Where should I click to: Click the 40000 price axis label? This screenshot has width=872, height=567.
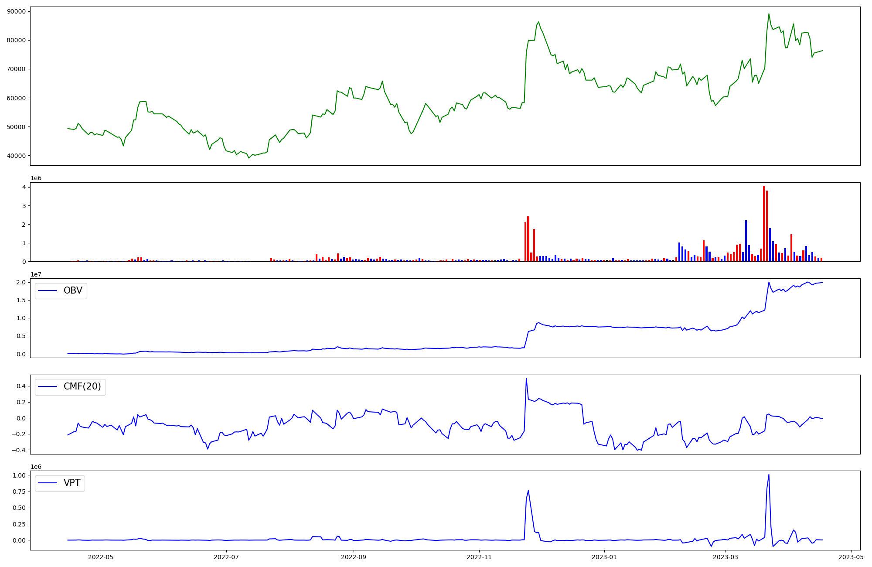[x=17, y=156]
